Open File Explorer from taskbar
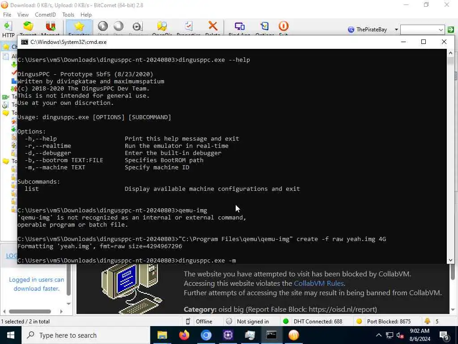 (162, 335)
